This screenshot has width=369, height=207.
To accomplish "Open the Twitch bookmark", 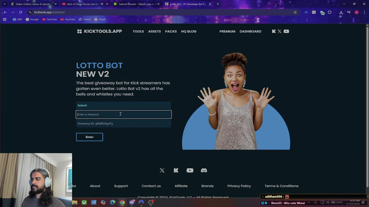I will click(x=84, y=19).
